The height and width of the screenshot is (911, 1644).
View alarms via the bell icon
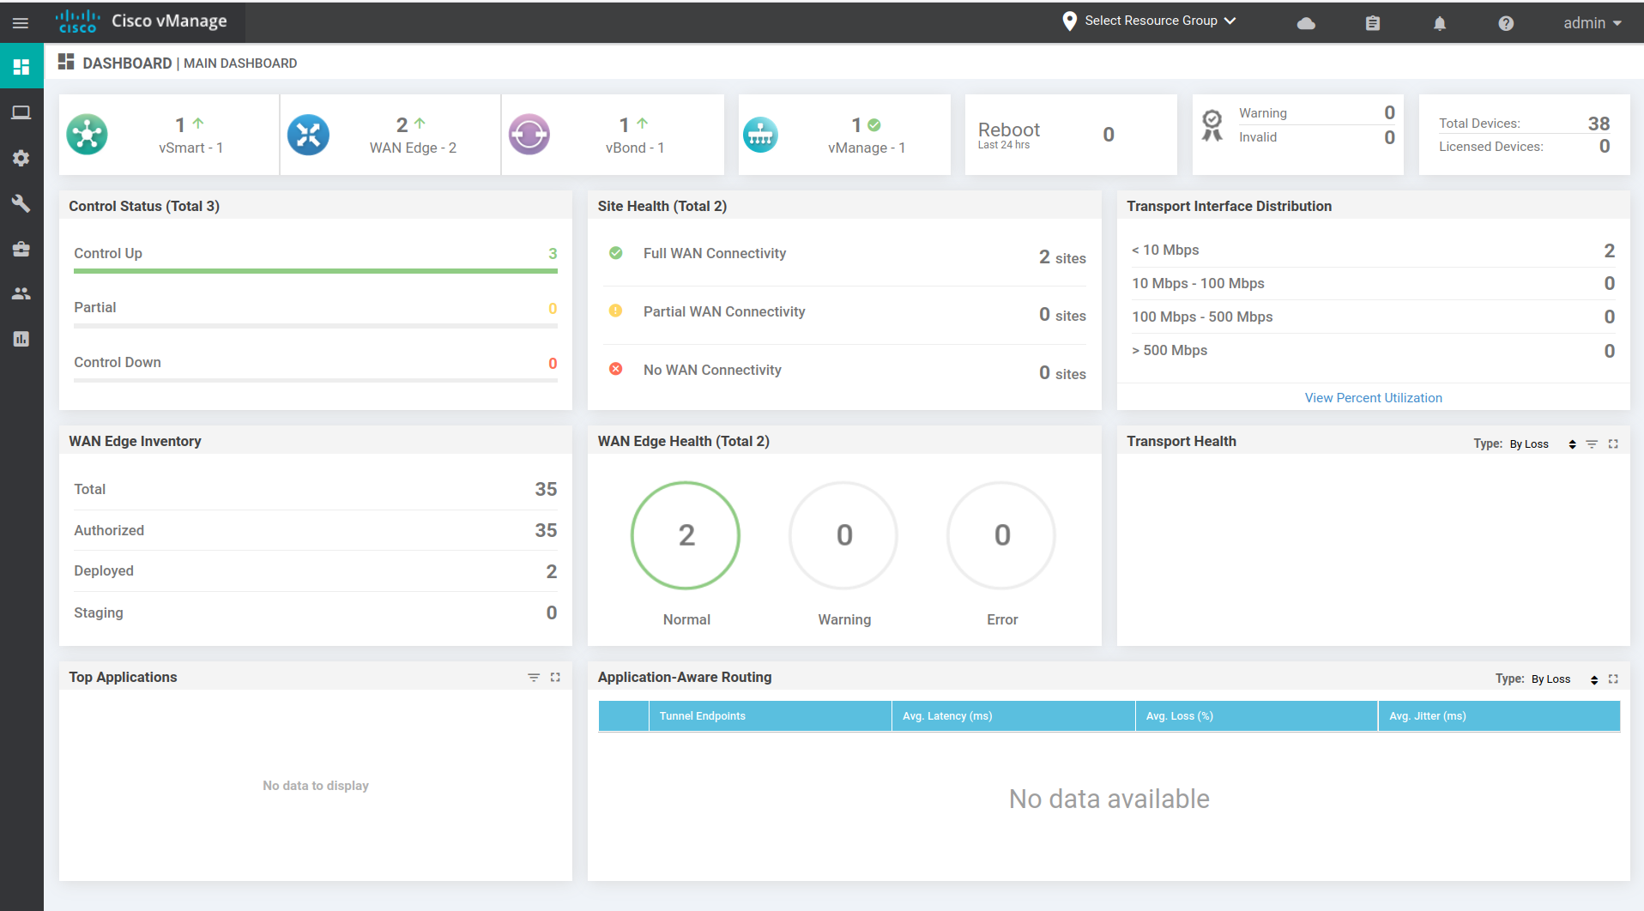[1439, 23]
